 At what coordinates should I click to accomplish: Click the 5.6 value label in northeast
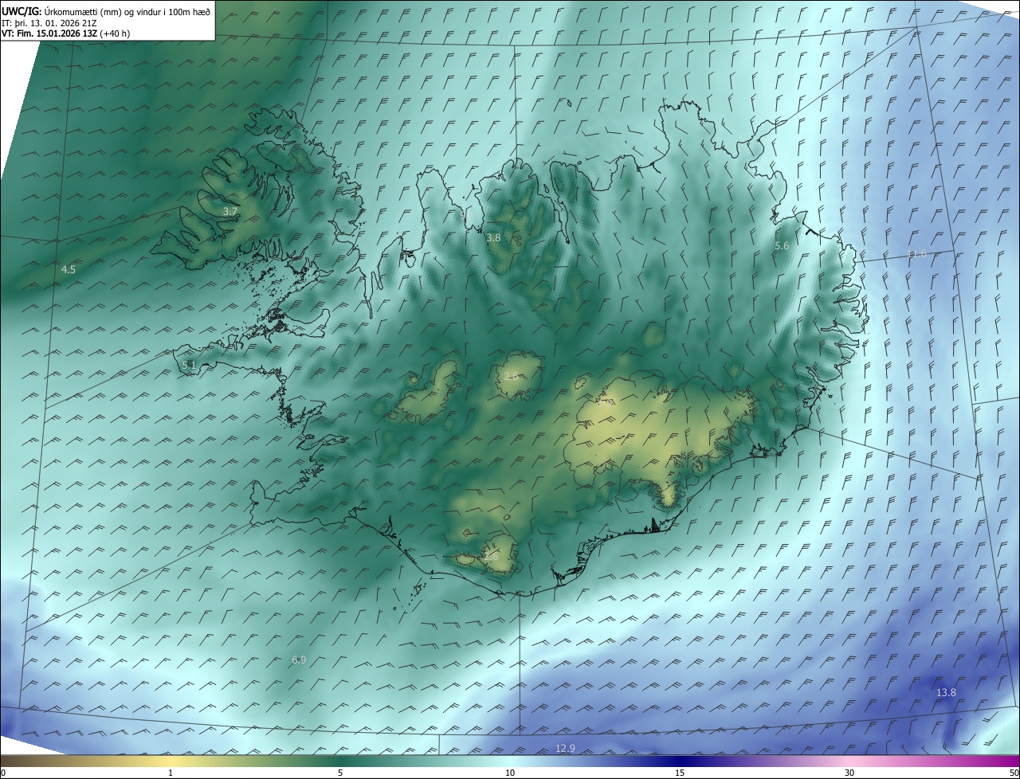[x=782, y=247]
